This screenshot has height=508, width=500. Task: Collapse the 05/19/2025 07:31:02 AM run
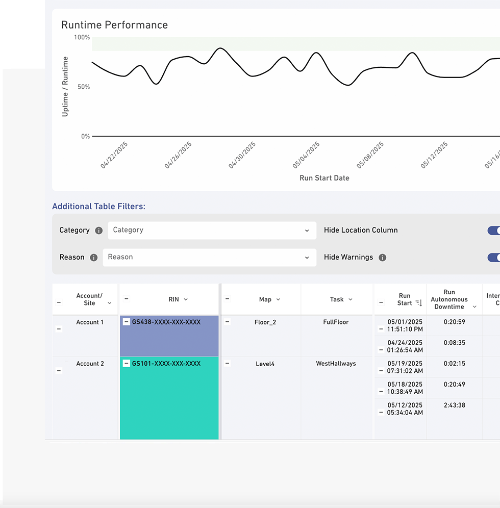[381, 371]
